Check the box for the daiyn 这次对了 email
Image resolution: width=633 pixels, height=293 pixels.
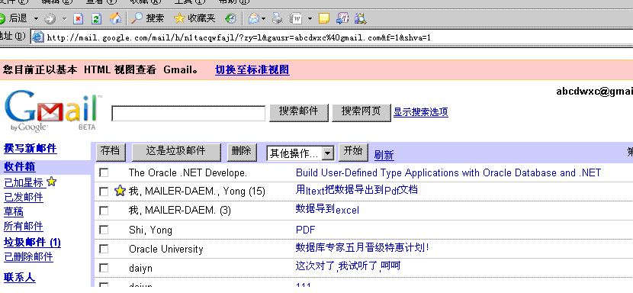(104, 268)
